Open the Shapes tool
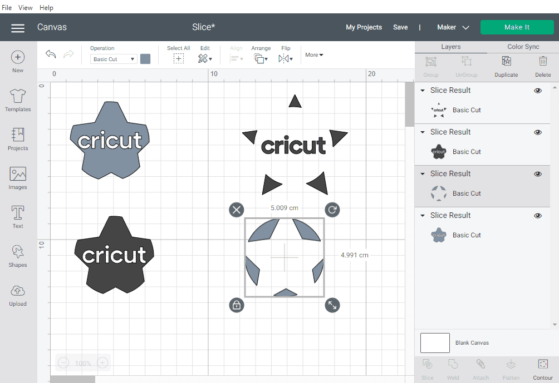 pos(18,256)
